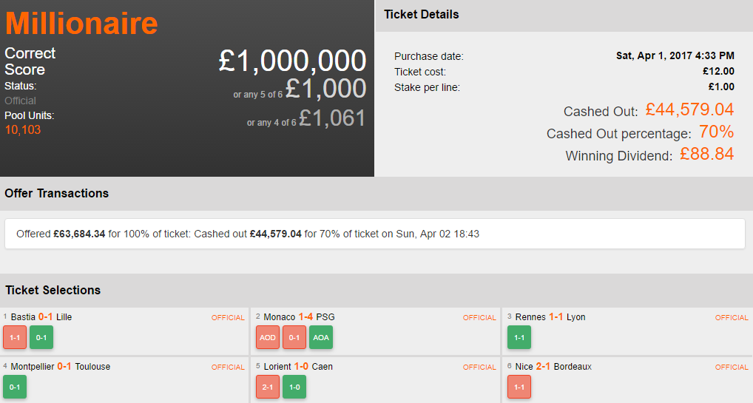Click the orange Millionaire title

point(81,23)
